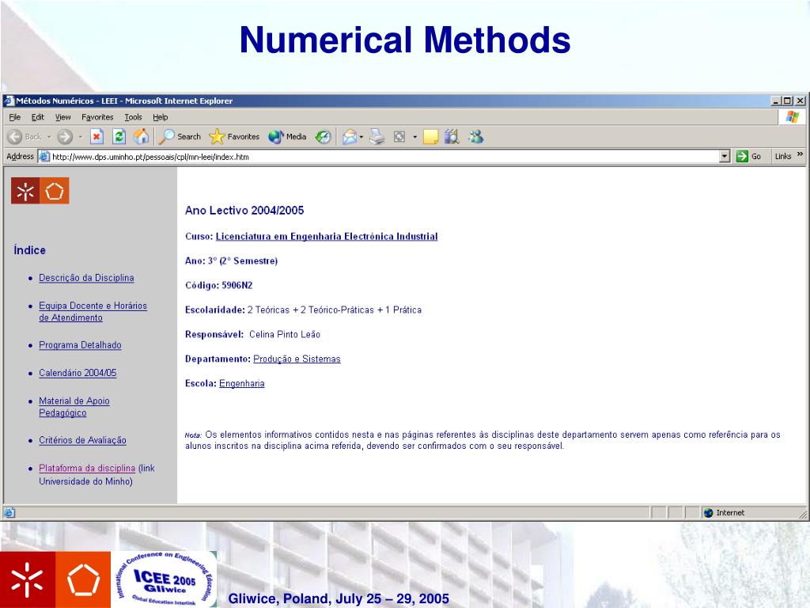Screen dimensions: 810x608
Task: Click the University of Minho star logo
Action: [25, 191]
